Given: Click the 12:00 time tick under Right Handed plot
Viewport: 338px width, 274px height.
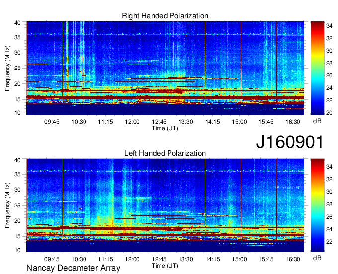Looking at the screenshot, I should click(x=132, y=122).
